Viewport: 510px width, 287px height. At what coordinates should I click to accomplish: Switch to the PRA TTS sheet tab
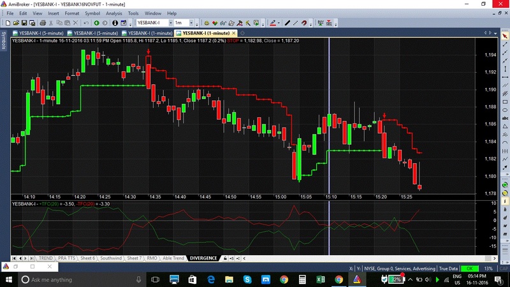66,258
